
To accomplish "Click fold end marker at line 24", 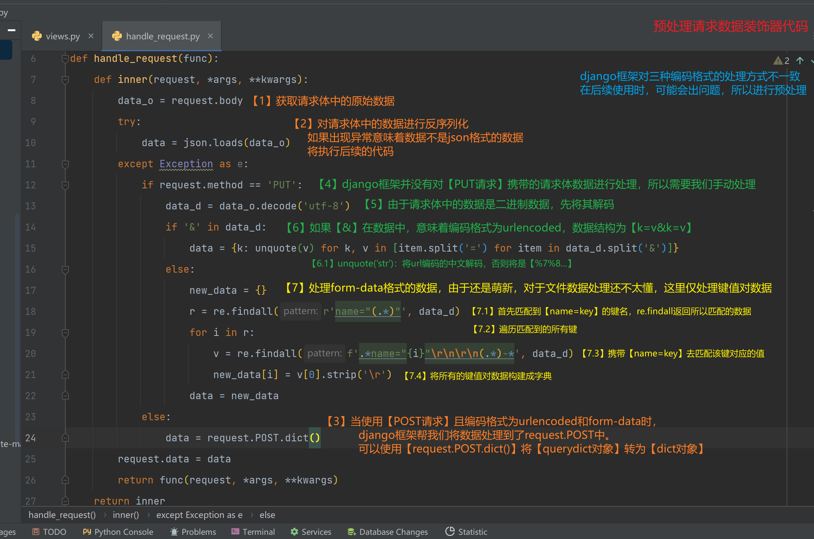I will (65, 438).
